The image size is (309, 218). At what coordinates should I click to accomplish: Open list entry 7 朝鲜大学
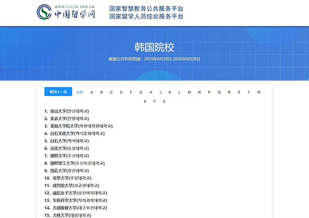pyautogui.click(x=67, y=156)
